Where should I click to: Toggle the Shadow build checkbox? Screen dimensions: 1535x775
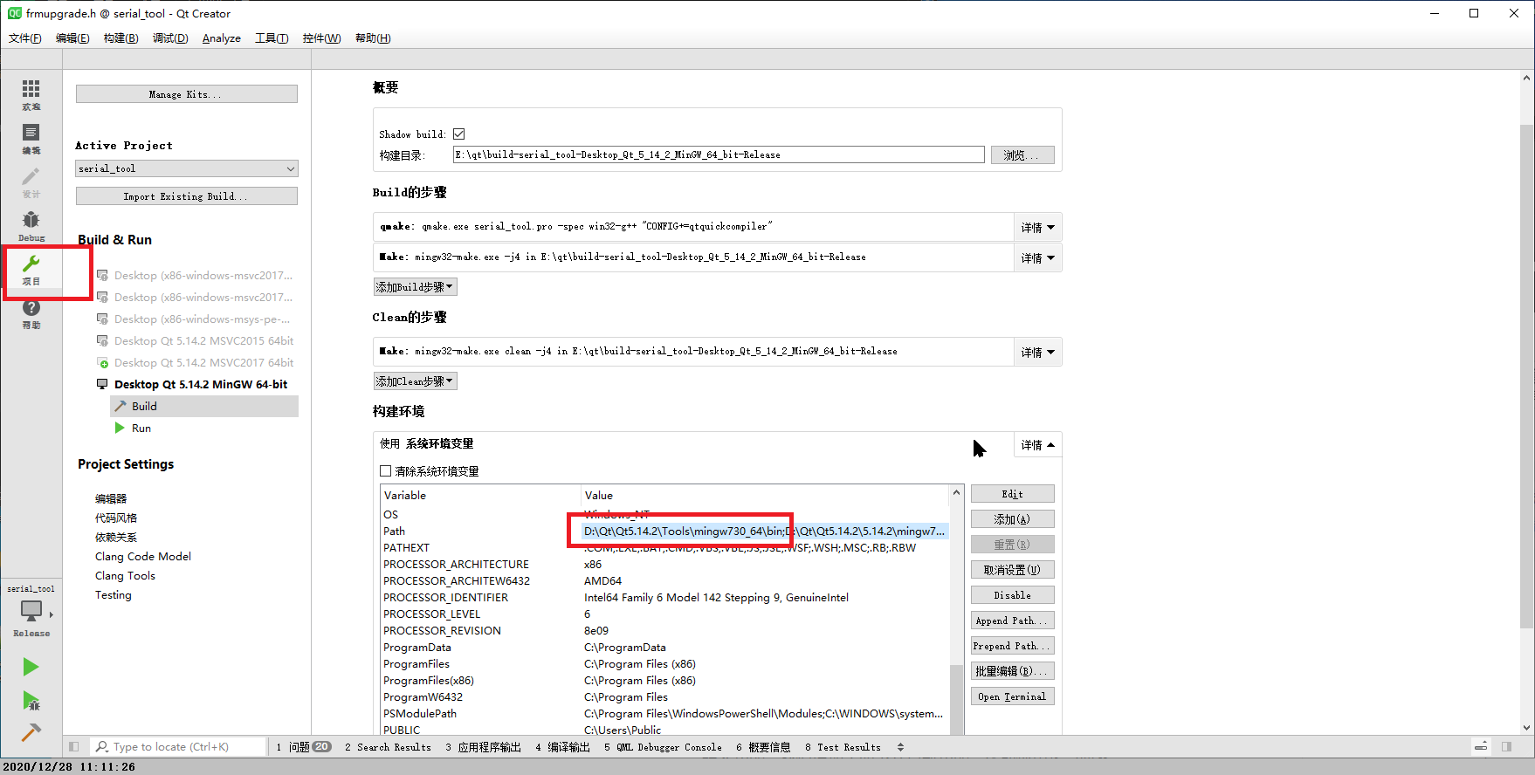tap(458, 134)
